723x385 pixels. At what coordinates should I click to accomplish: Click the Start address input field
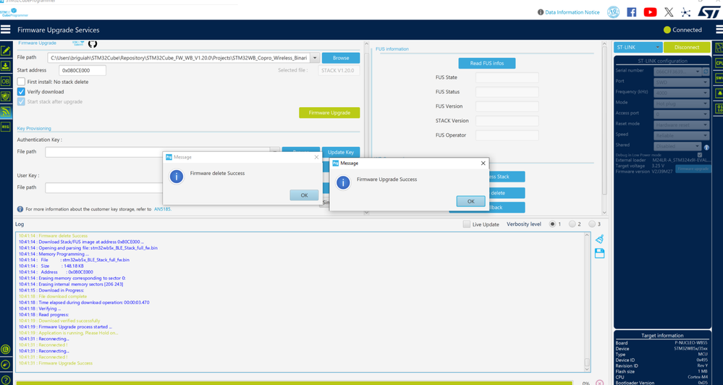(83, 70)
